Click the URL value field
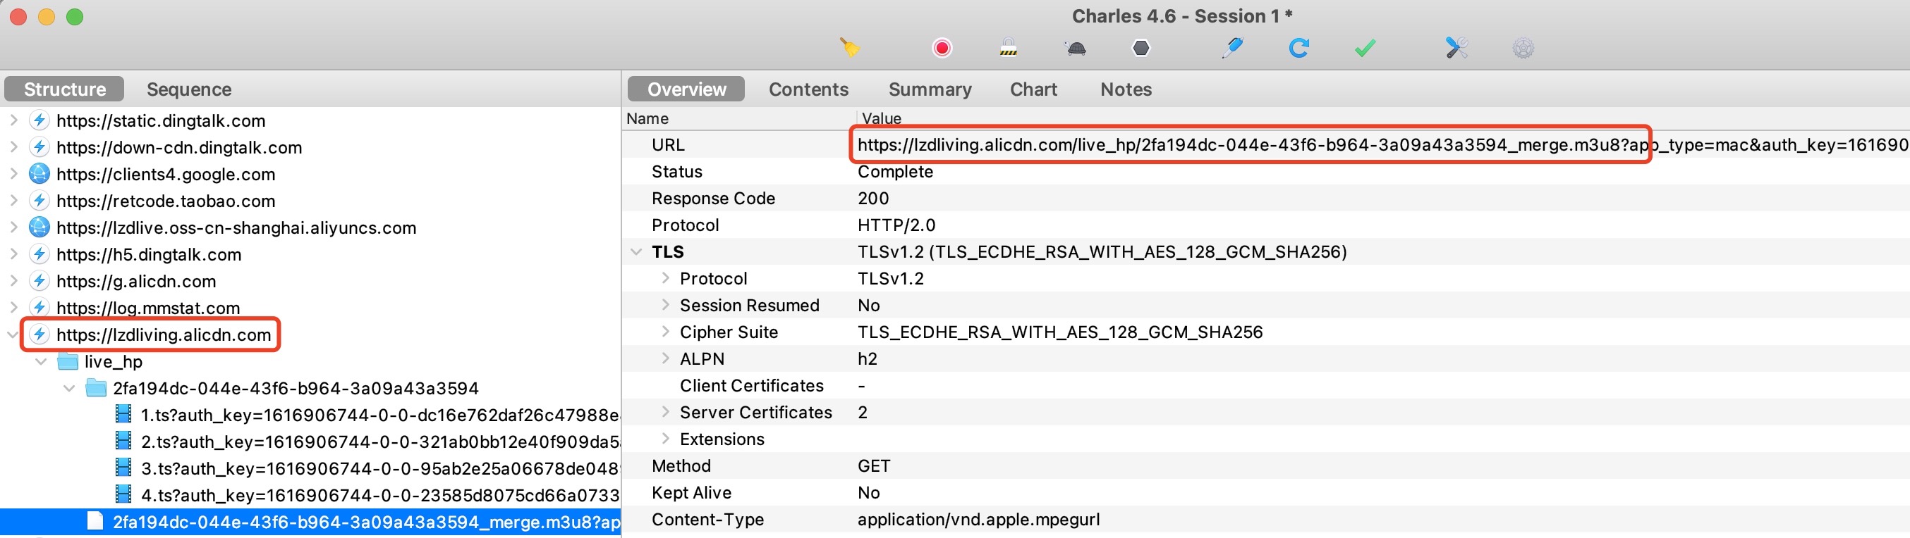 pos(1246,145)
